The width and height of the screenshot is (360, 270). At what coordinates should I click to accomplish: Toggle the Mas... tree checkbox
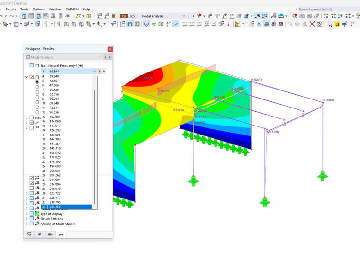tap(32, 117)
